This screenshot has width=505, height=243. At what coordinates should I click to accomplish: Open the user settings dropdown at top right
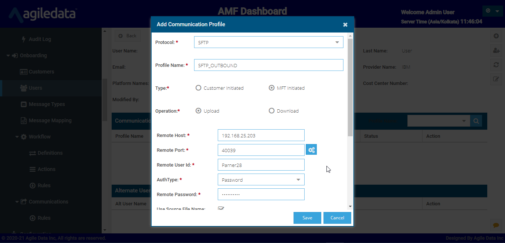pos(493,11)
